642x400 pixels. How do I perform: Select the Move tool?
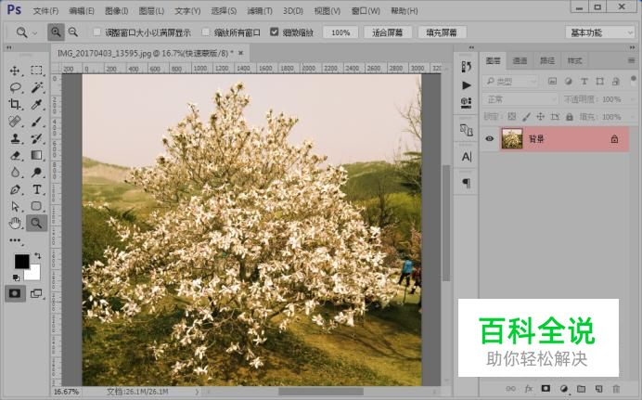(15, 71)
